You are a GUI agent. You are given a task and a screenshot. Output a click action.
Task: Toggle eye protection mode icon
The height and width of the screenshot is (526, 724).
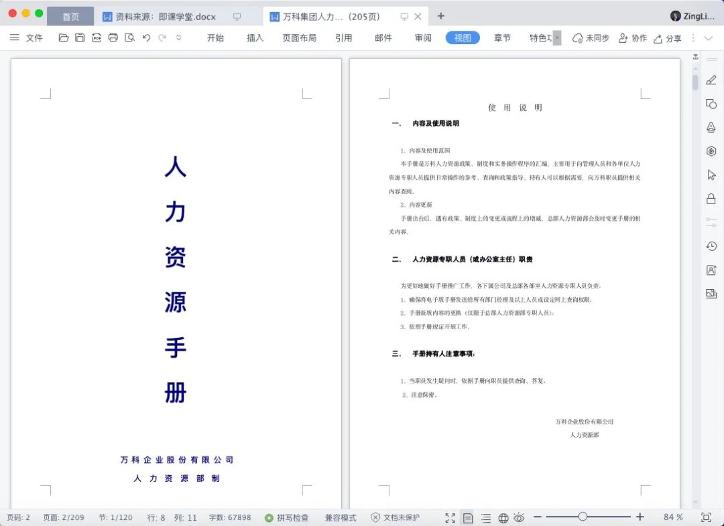pyautogui.click(x=519, y=518)
